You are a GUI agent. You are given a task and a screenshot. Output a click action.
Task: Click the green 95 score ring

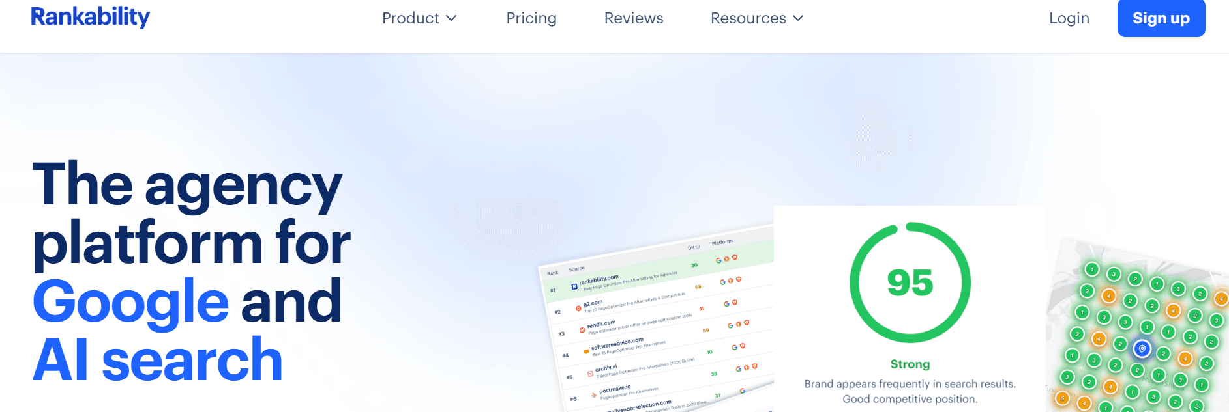(x=910, y=282)
